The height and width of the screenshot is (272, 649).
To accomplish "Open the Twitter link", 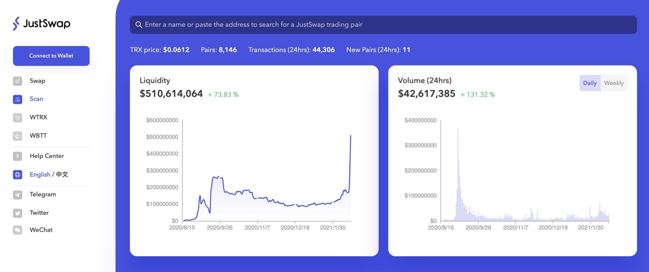I will coord(40,213).
